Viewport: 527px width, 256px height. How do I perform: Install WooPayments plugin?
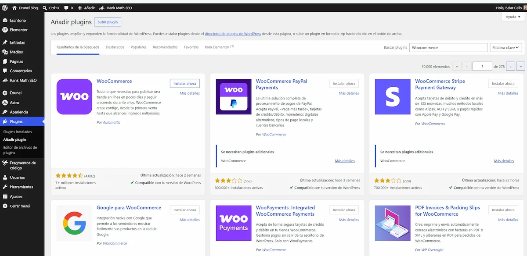(x=344, y=210)
